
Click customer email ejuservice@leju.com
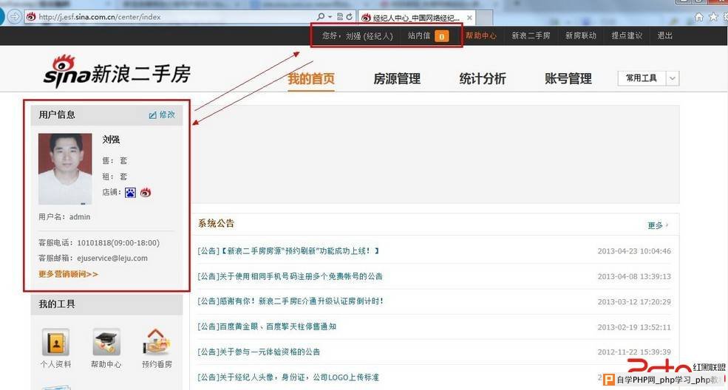112,259
